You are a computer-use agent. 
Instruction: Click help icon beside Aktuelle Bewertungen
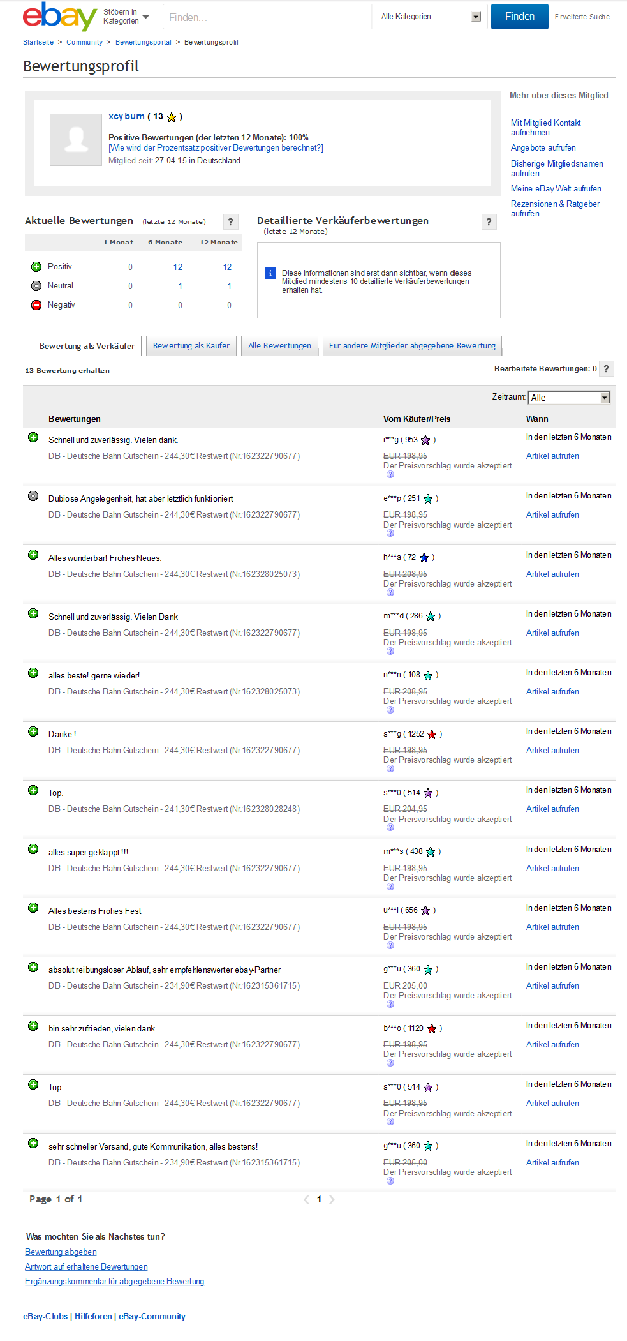click(230, 222)
